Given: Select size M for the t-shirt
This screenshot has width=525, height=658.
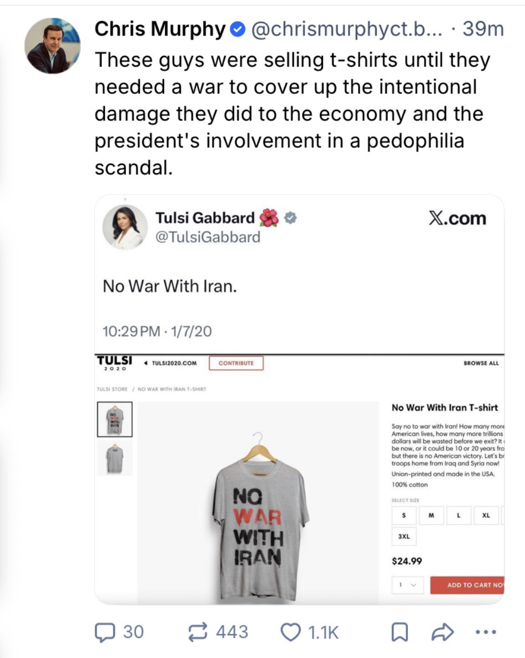Looking at the screenshot, I should coord(431,515).
